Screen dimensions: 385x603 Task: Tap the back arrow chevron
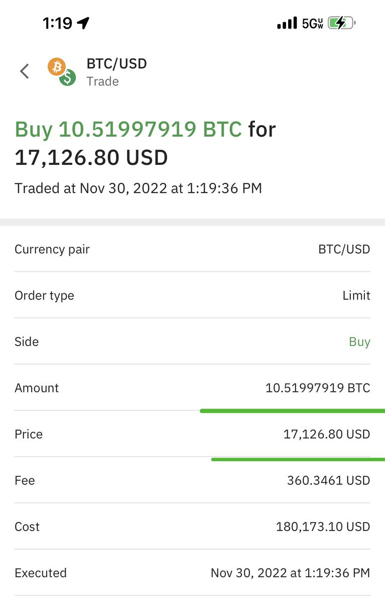tap(25, 71)
